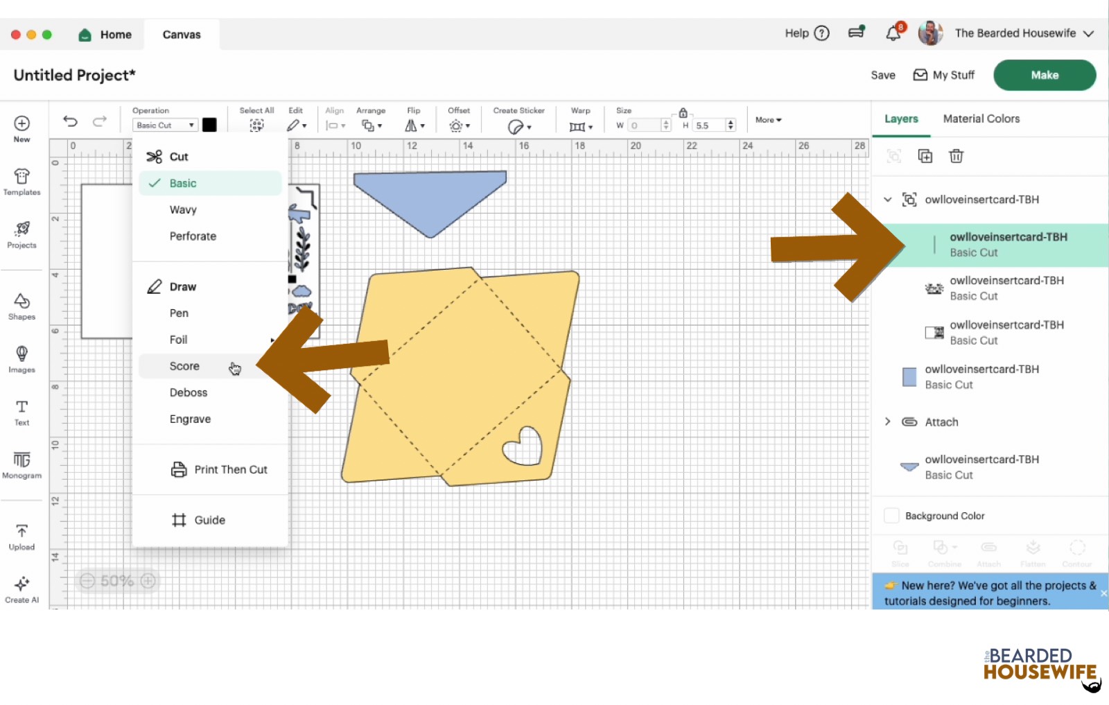Delete layer with the trash icon
Image resolution: width=1109 pixels, height=705 pixels.
click(956, 156)
